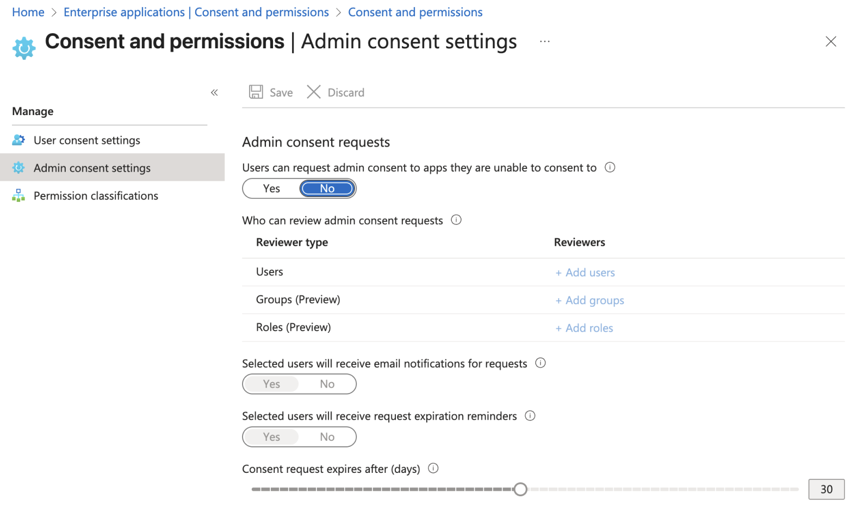
Task: Collapse the sidebar with the double chevron
Action: pyautogui.click(x=214, y=92)
